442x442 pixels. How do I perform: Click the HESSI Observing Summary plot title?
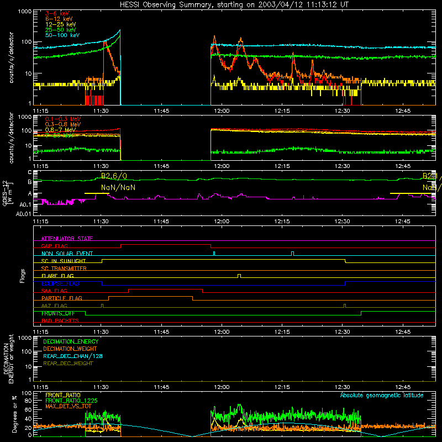click(234, 5)
